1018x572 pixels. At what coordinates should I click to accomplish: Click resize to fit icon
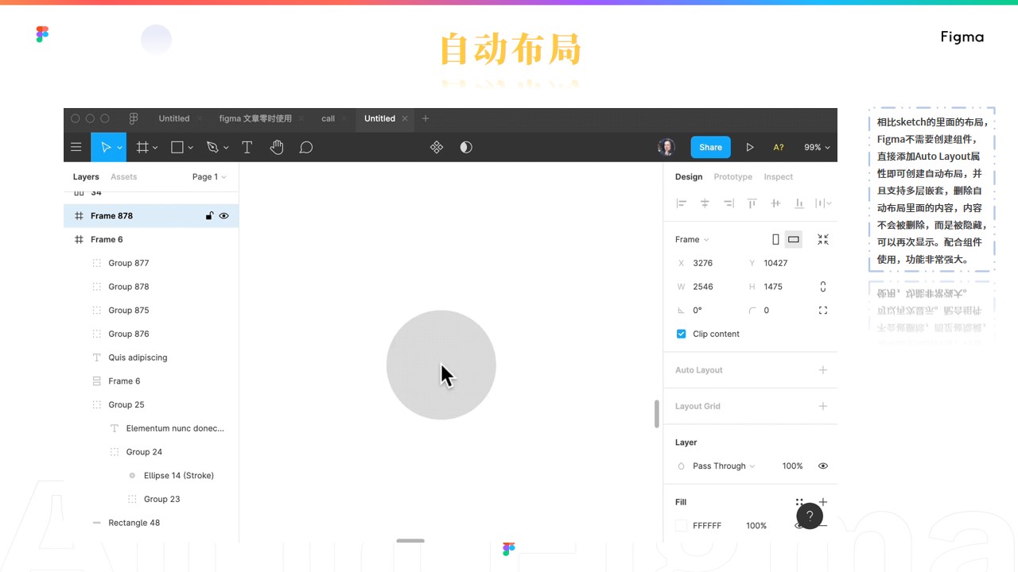(x=823, y=239)
